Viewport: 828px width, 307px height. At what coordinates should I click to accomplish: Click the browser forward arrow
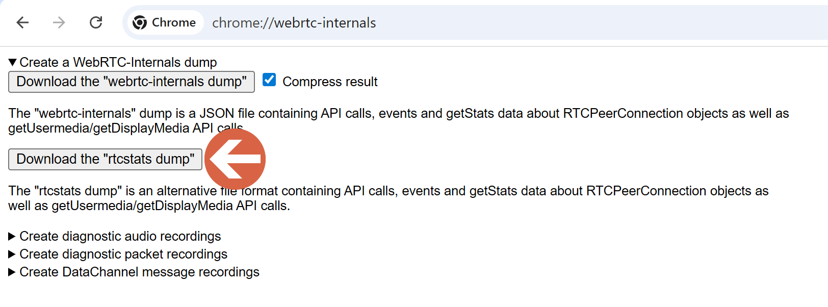coord(59,22)
